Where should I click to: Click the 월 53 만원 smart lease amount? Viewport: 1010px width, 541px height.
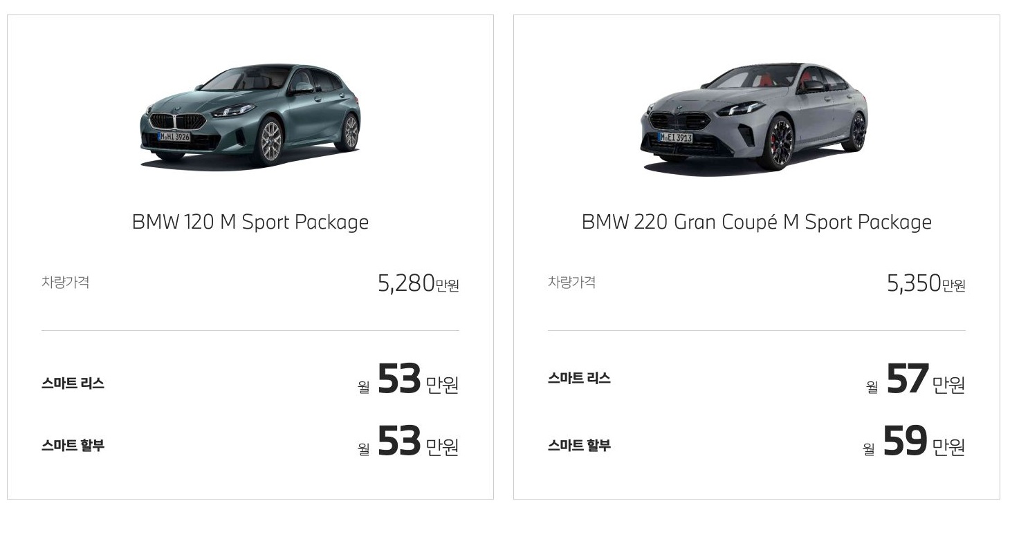(x=408, y=380)
